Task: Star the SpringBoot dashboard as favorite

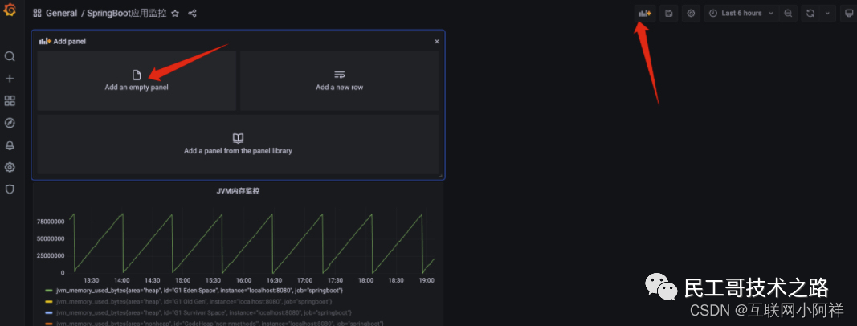Action: coord(175,13)
